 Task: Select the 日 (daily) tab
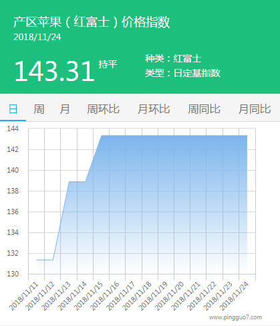pyautogui.click(x=13, y=109)
